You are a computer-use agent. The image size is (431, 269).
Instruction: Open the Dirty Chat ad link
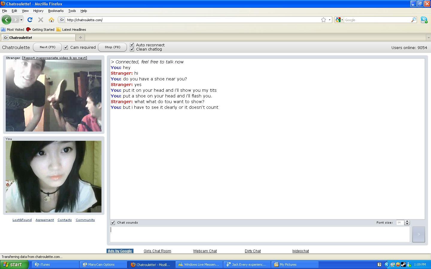click(253, 251)
